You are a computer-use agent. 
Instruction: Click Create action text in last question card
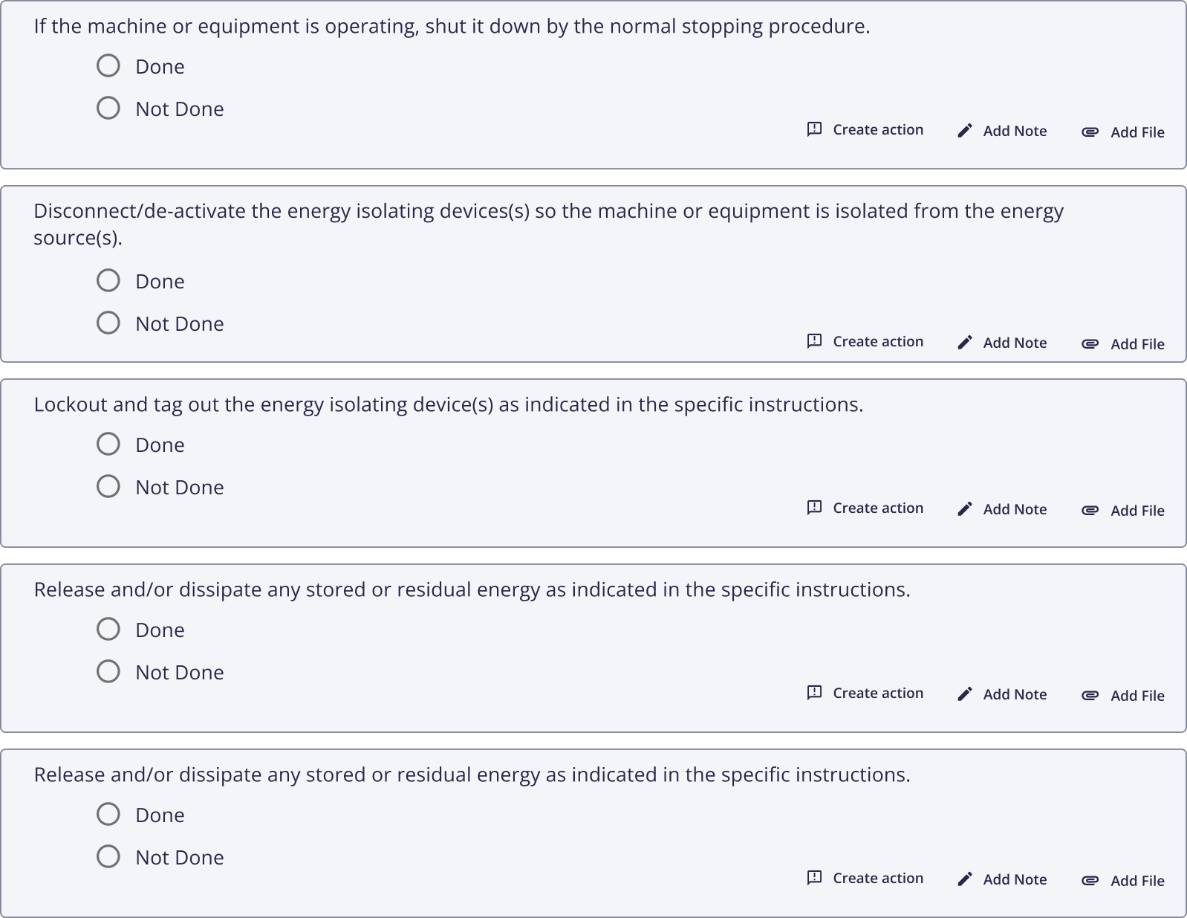click(878, 878)
